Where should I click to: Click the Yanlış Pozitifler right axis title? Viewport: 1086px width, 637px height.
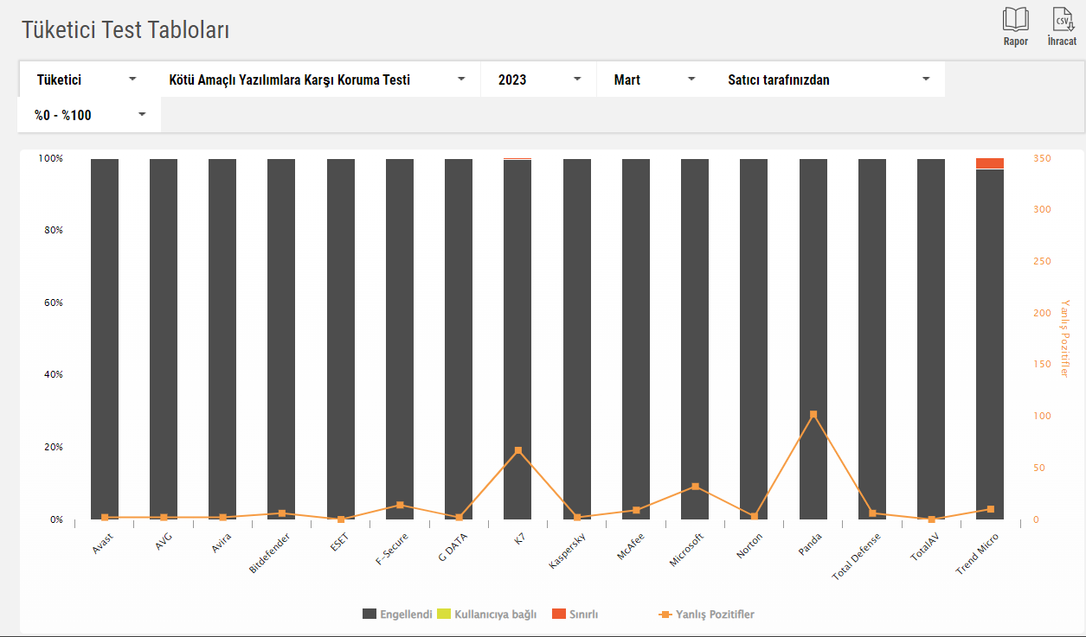(1065, 339)
